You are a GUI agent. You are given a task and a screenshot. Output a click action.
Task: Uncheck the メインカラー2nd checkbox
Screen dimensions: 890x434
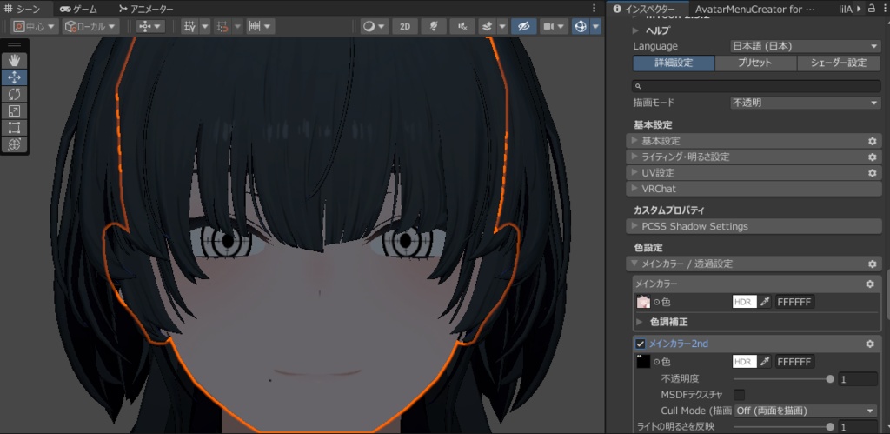(641, 344)
